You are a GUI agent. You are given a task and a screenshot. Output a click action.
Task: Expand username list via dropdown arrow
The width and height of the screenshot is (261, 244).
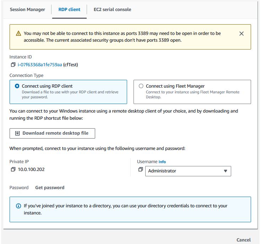(225, 171)
